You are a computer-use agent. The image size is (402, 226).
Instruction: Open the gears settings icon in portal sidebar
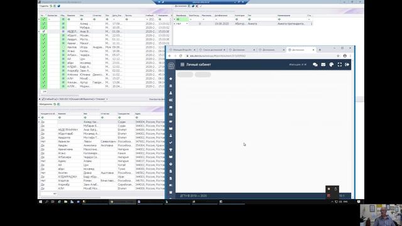pyautogui.click(x=171, y=100)
